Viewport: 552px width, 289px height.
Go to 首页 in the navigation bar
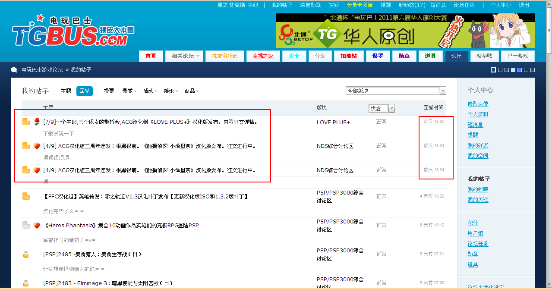coord(151,56)
